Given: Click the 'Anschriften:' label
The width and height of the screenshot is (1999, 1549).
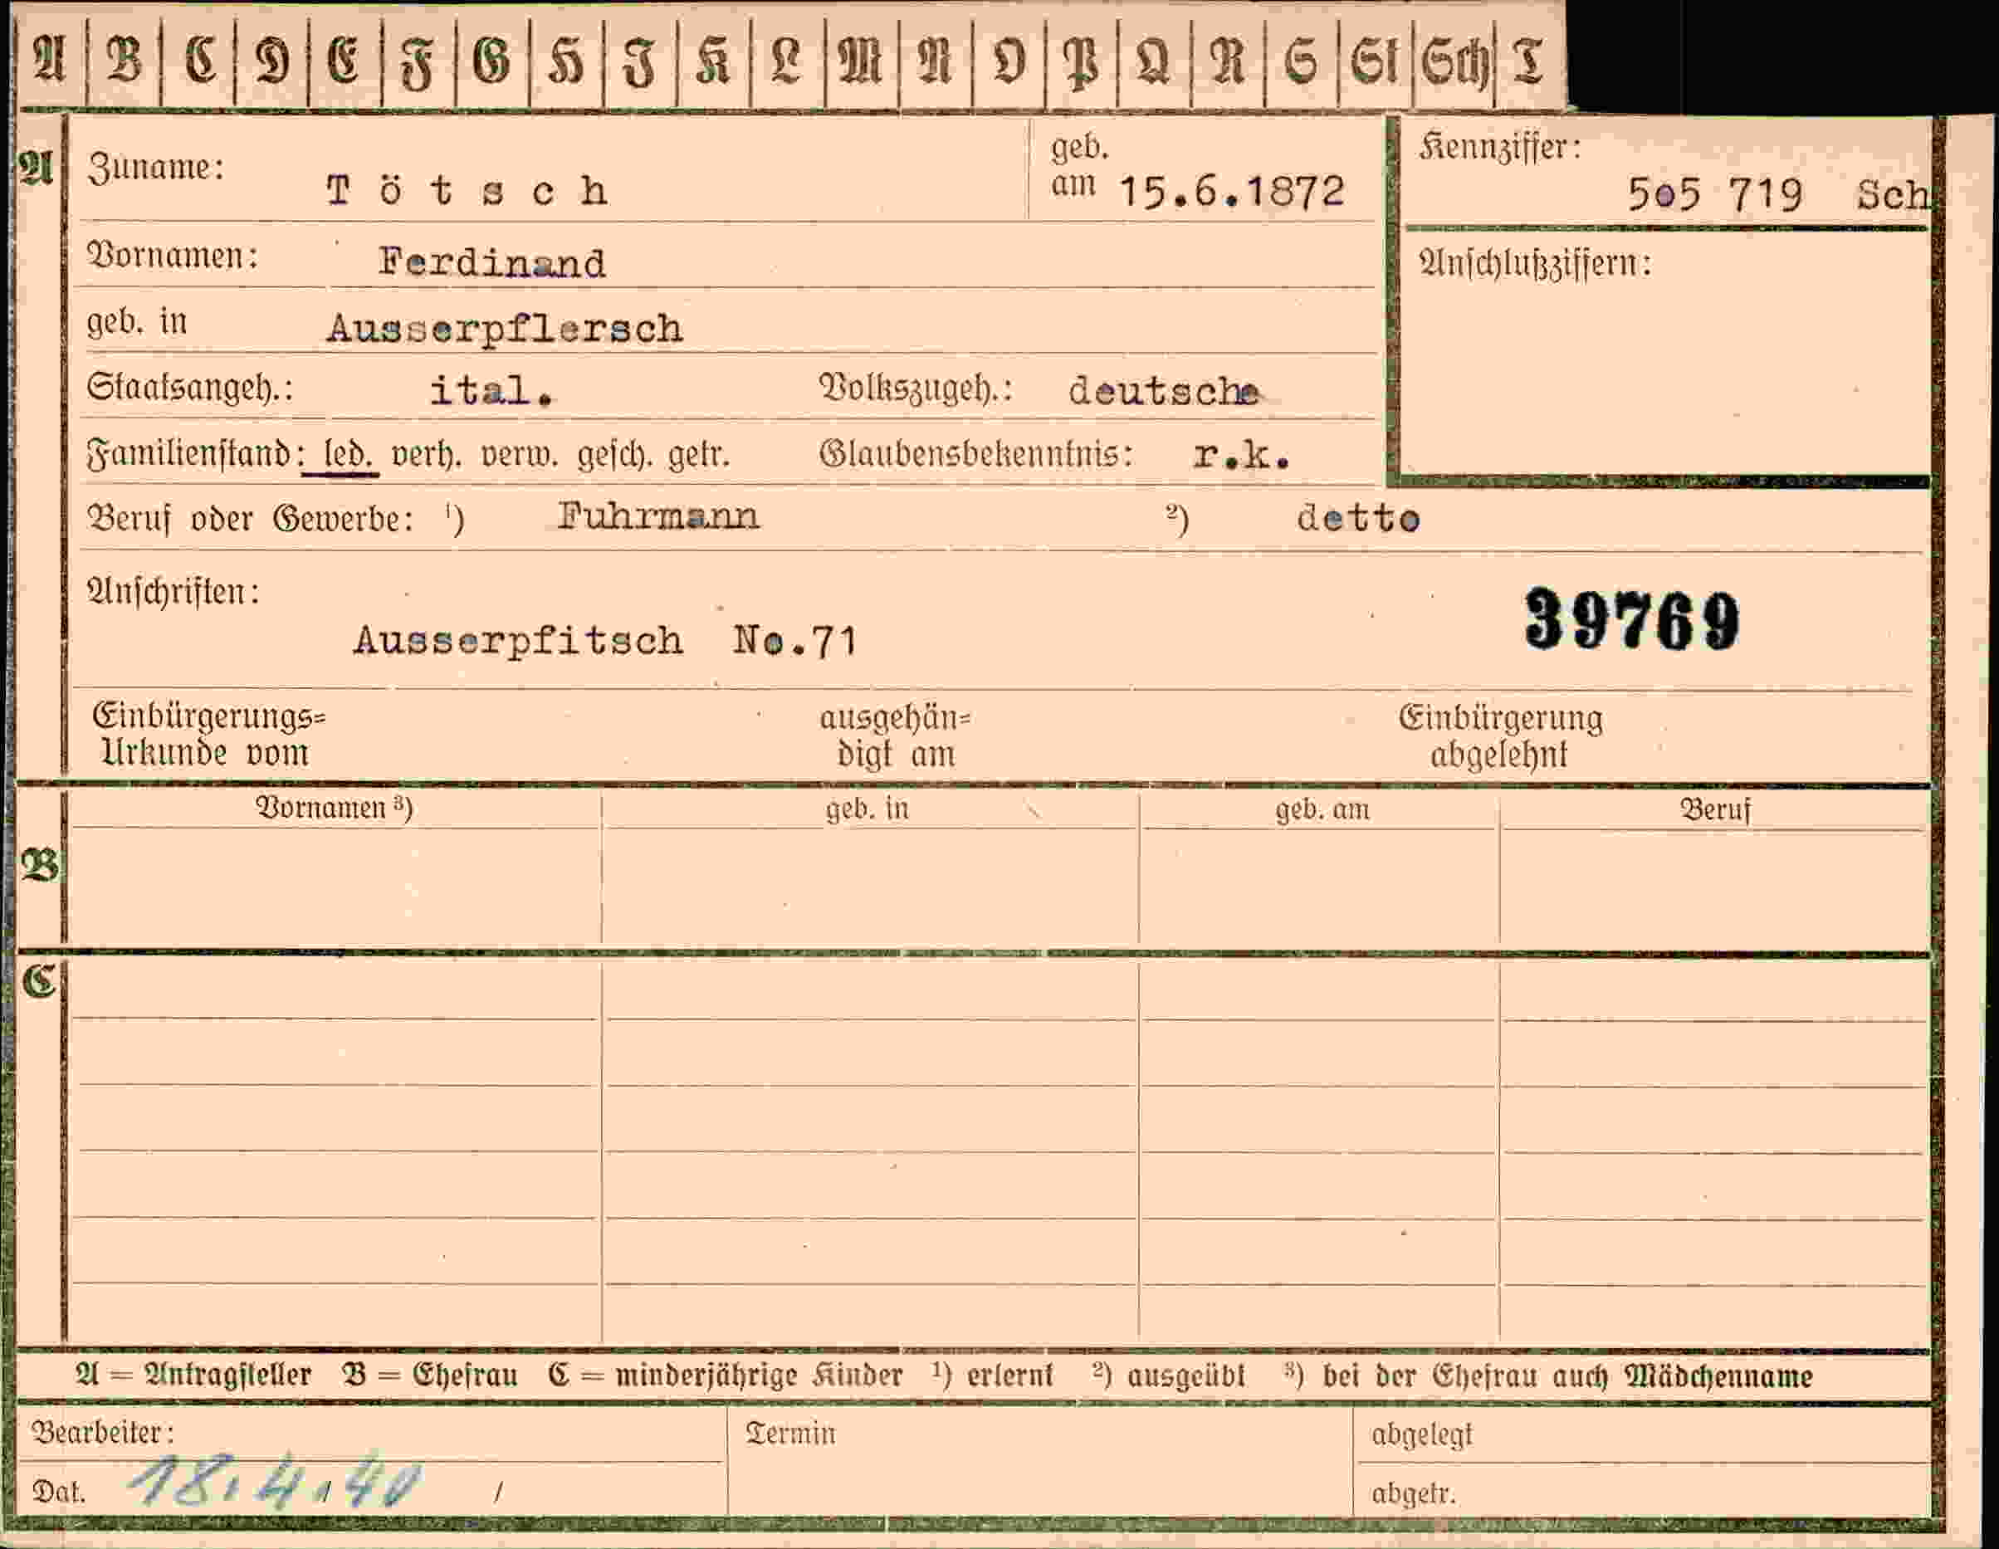Looking at the screenshot, I should tap(173, 591).
